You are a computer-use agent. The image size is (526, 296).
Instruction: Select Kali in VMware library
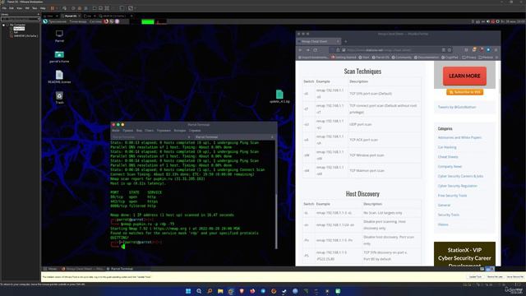pyautogui.click(x=15, y=32)
